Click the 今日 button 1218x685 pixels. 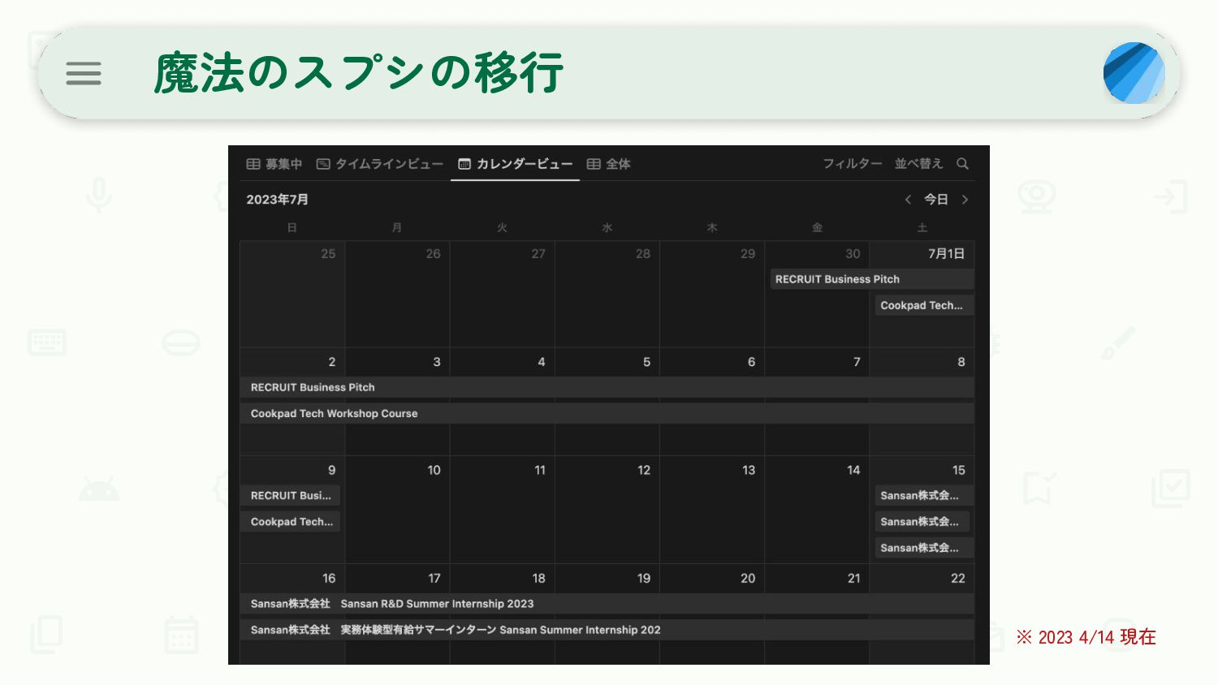(936, 200)
